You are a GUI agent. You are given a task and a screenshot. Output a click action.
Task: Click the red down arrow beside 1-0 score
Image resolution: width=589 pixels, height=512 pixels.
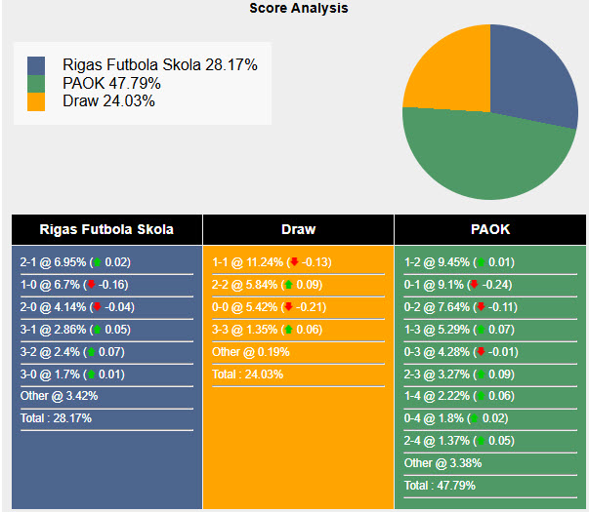[91, 285]
